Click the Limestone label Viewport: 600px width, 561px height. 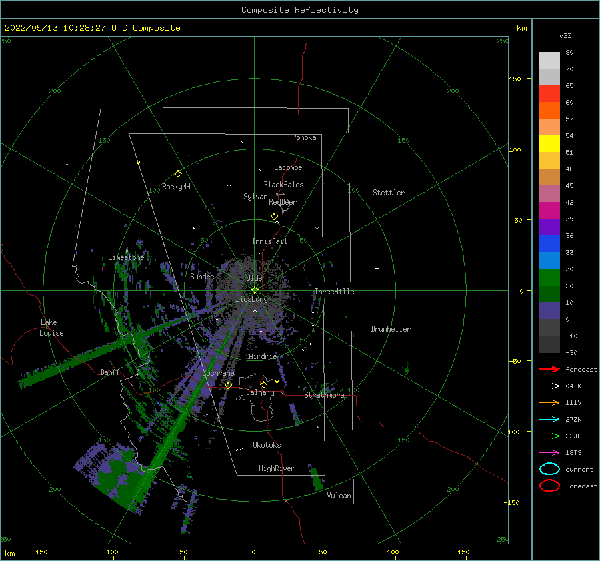pos(126,257)
